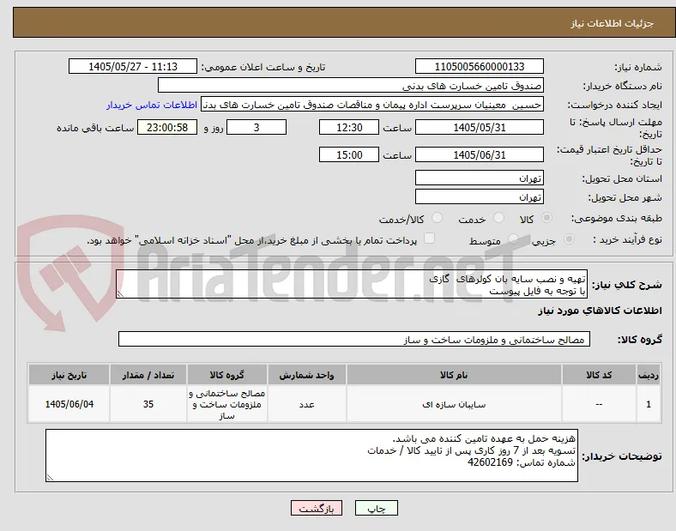Select the کالا/خدمت radio button
Image resolution: width=676 pixels, height=531 pixels.
pyautogui.click(x=438, y=218)
